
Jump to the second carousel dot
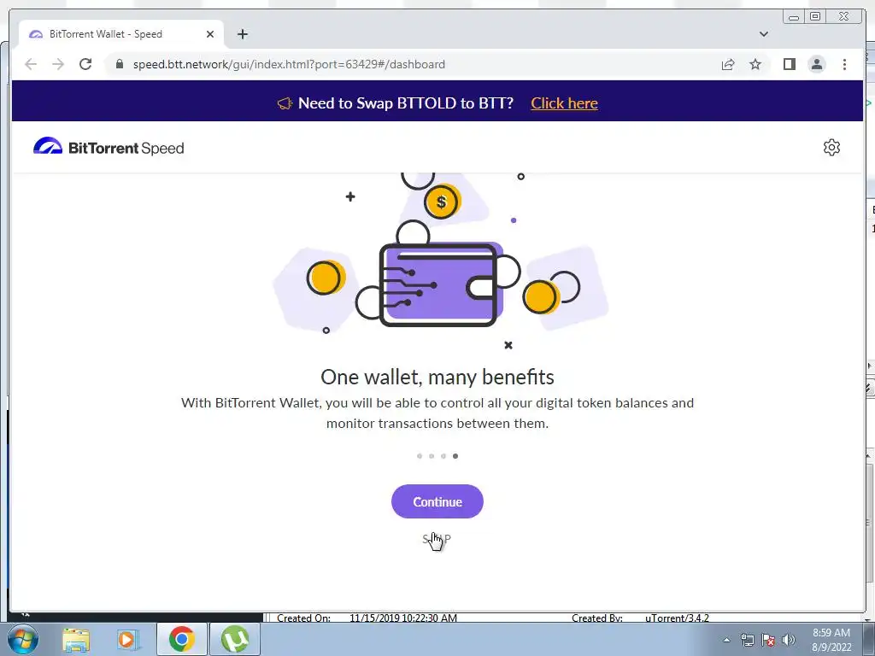432,456
